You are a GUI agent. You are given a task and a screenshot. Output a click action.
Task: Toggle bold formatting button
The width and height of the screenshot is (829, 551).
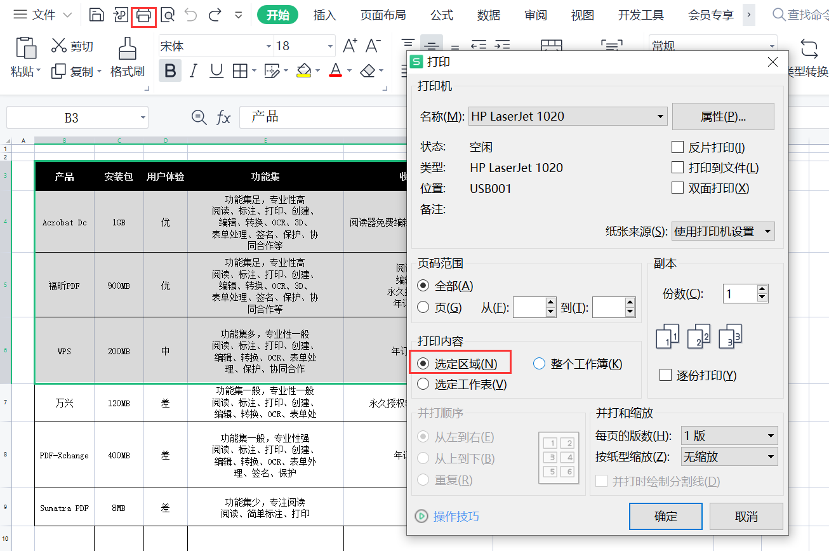click(x=170, y=70)
